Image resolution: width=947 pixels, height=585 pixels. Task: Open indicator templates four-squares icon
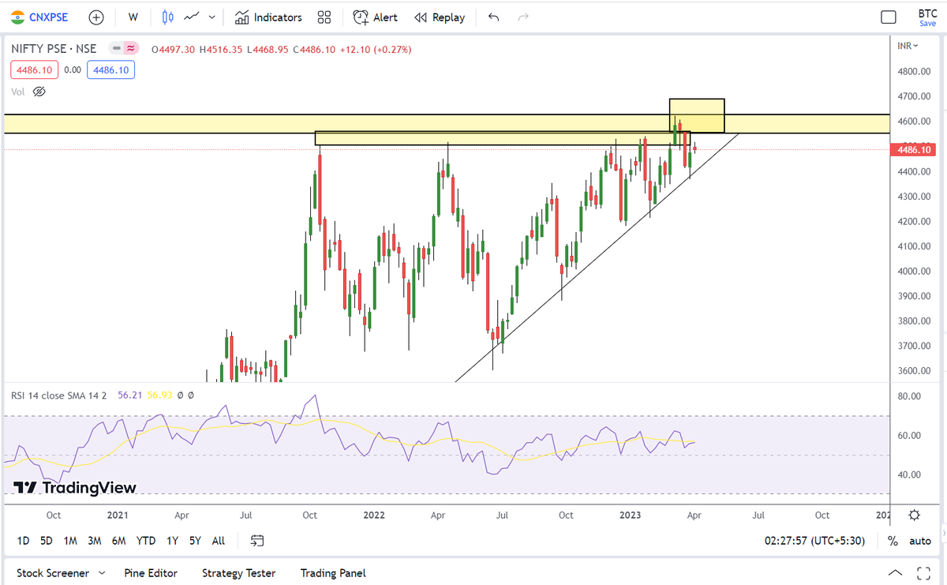pos(324,17)
